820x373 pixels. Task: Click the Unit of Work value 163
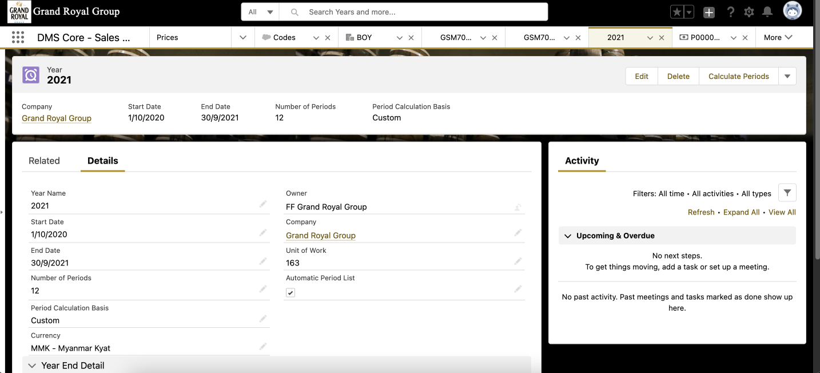293,263
